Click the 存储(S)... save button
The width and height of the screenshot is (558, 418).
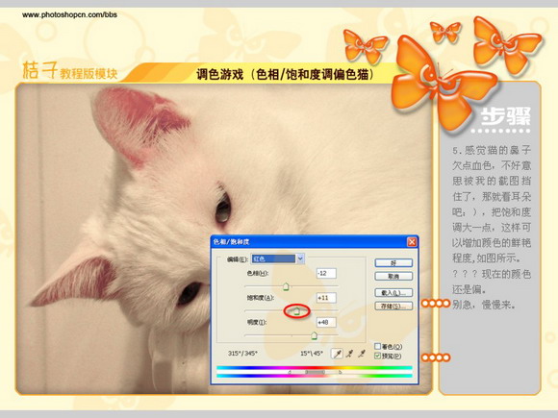pos(393,306)
